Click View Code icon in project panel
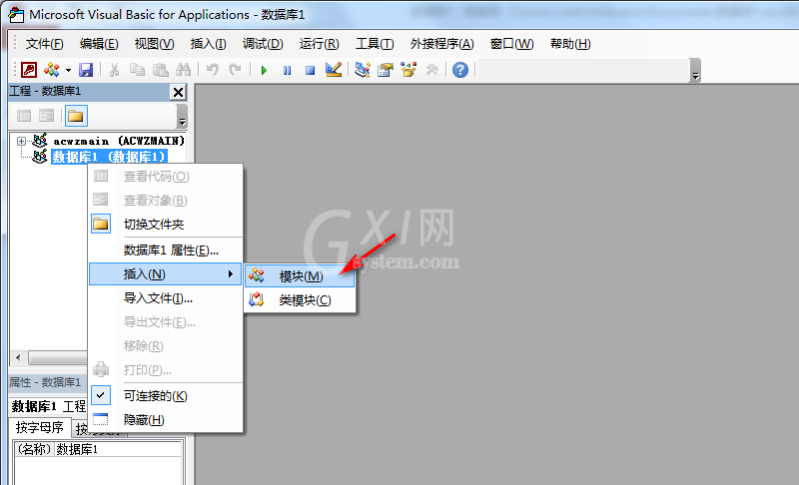The width and height of the screenshot is (799, 485). click(24, 116)
